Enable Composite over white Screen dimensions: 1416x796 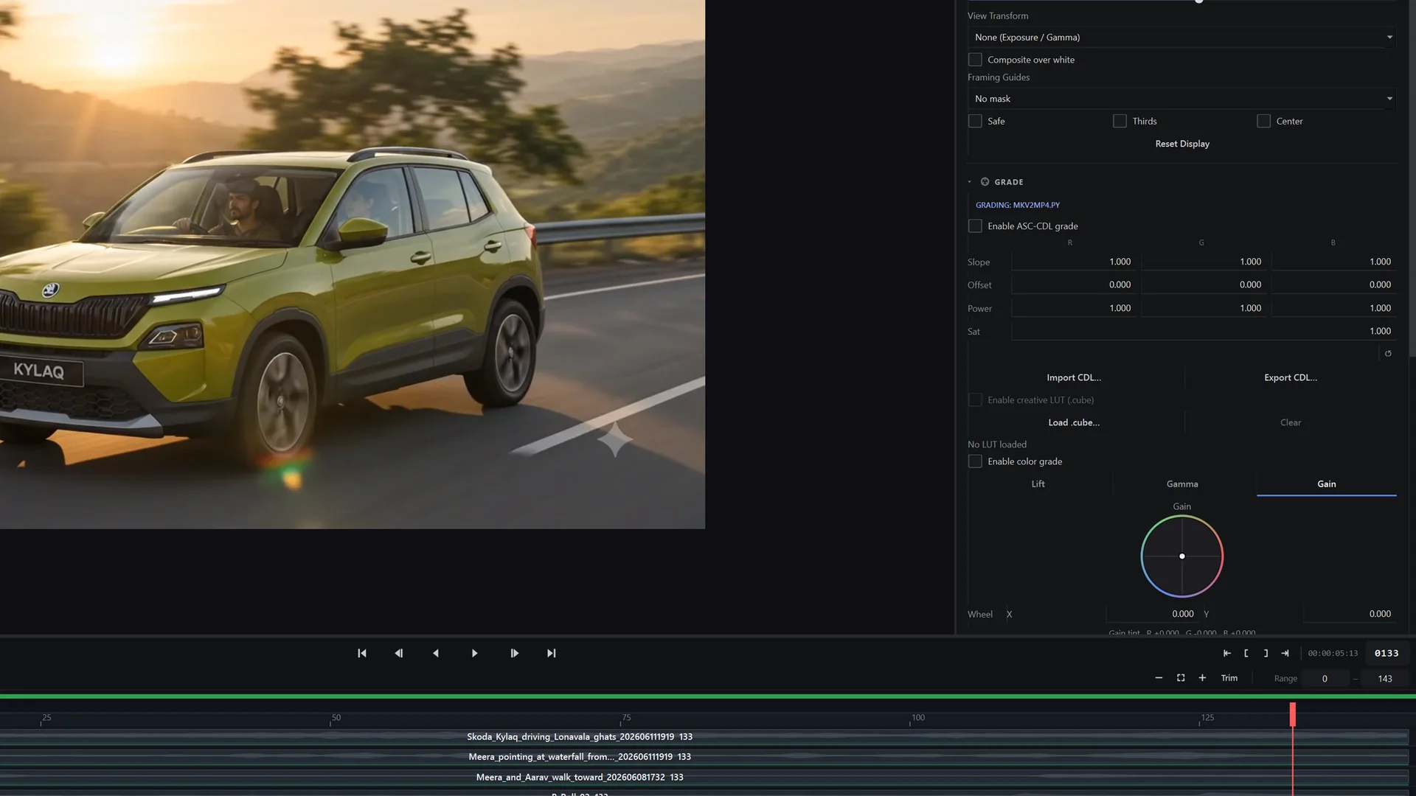[975, 60]
